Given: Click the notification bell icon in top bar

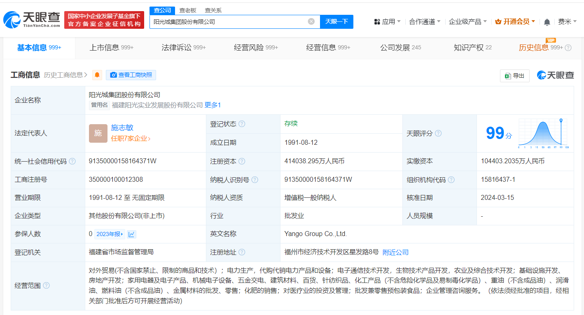Looking at the screenshot, I should pyautogui.click(x=547, y=22).
